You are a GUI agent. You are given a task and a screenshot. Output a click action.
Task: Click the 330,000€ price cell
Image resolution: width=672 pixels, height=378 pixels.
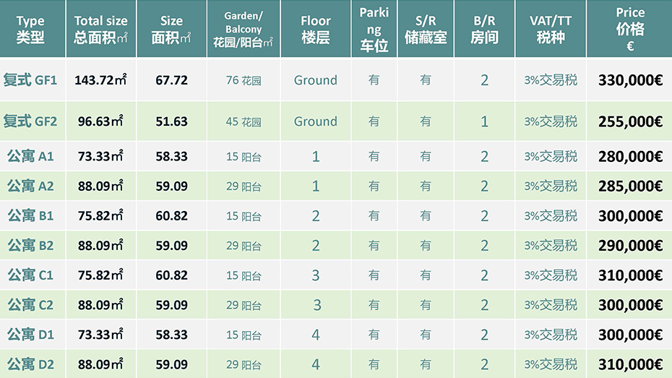coord(629,80)
